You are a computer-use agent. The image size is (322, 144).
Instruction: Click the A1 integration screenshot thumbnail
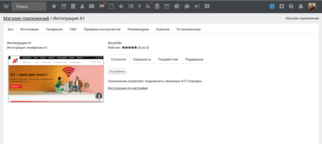56,79
